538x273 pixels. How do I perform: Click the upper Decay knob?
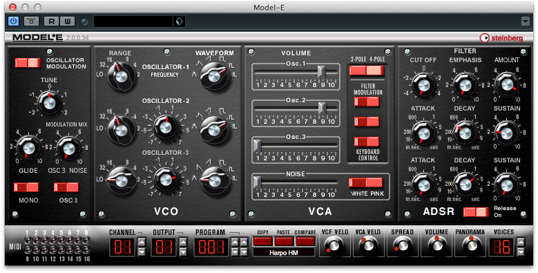(x=465, y=133)
